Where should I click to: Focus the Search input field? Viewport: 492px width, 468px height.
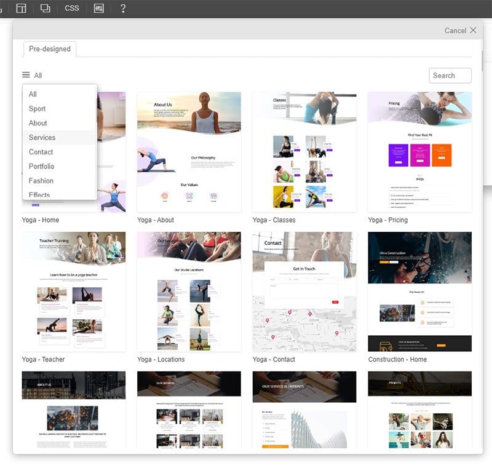(x=450, y=76)
